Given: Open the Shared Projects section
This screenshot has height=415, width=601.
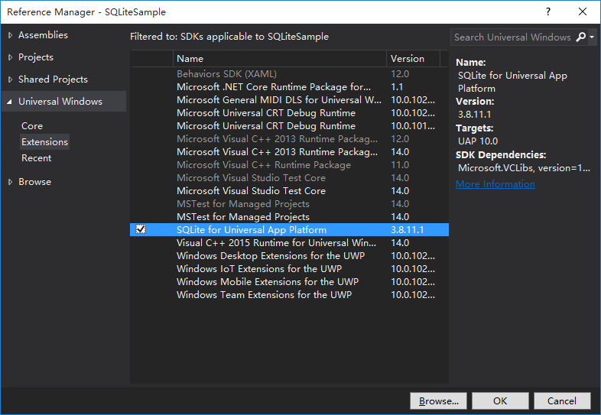Looking at the screenshot, I should (x=53, y=79).
